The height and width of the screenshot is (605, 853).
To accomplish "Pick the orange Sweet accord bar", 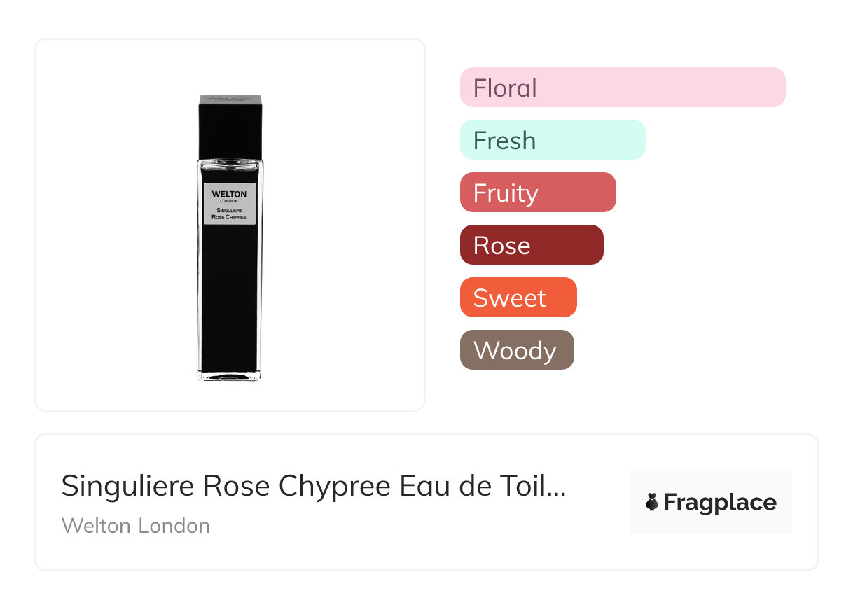I will pyautogui.click(x=518, y=298).
